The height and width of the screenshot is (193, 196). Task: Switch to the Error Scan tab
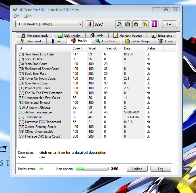[x=106, y=41]
